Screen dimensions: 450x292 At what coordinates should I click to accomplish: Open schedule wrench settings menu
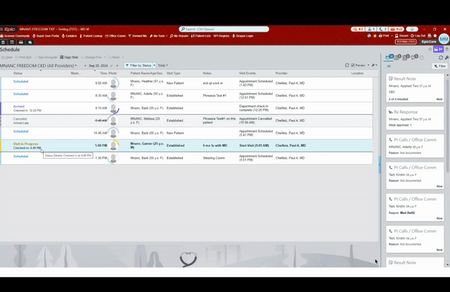[373, 65]
